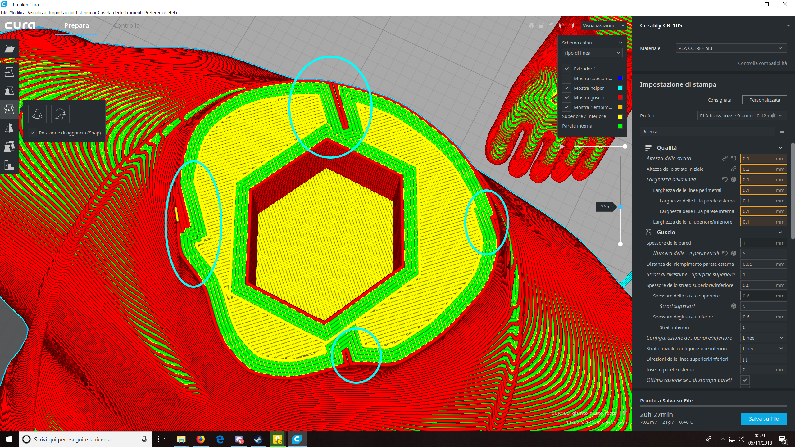
Task: Select the Move tool in sidebar
Action: pyautogui.click(x=9, y=72)
